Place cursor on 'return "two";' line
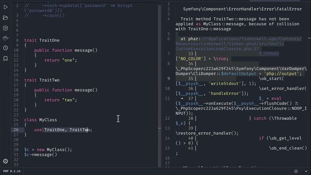 [61, 100]
